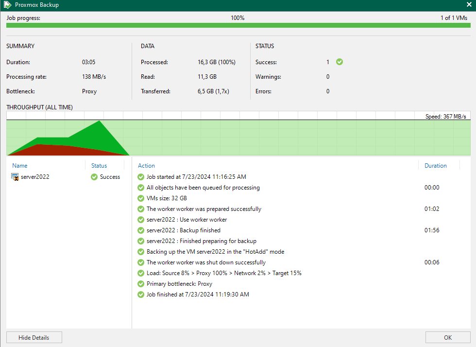Viewport: 476px width, 347px height.
Task: Click checkmark icon beside Finished preparing for backup
Action: tap(140, 241)
